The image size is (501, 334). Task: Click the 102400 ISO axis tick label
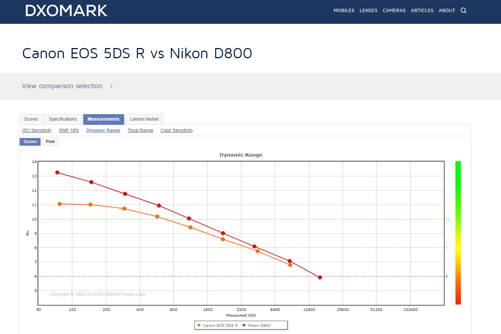pyautogui.click(x=411, y=310)
